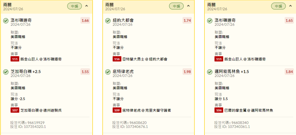Select match text 亞特蘭大勇士 @ 紐約大都會
This screenshot has height=135, width=296.
(x=145, y=59)
